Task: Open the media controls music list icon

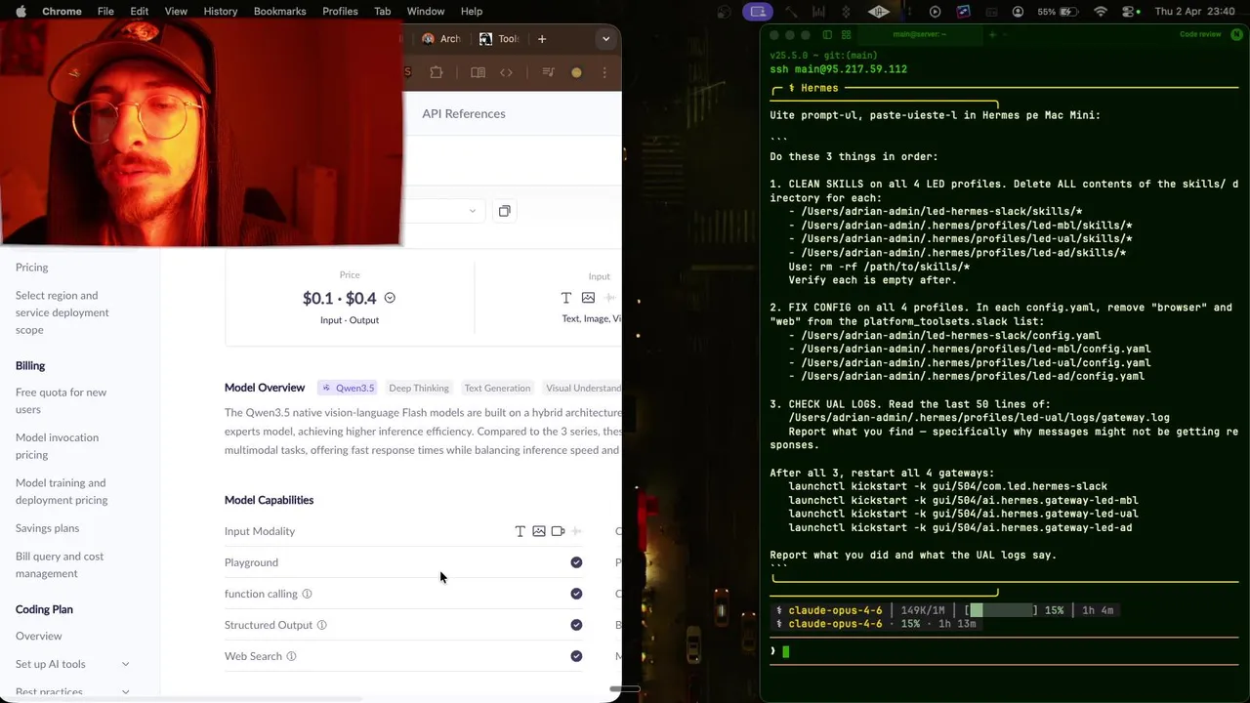Action: pyautogui.click(x=548, y=72)
